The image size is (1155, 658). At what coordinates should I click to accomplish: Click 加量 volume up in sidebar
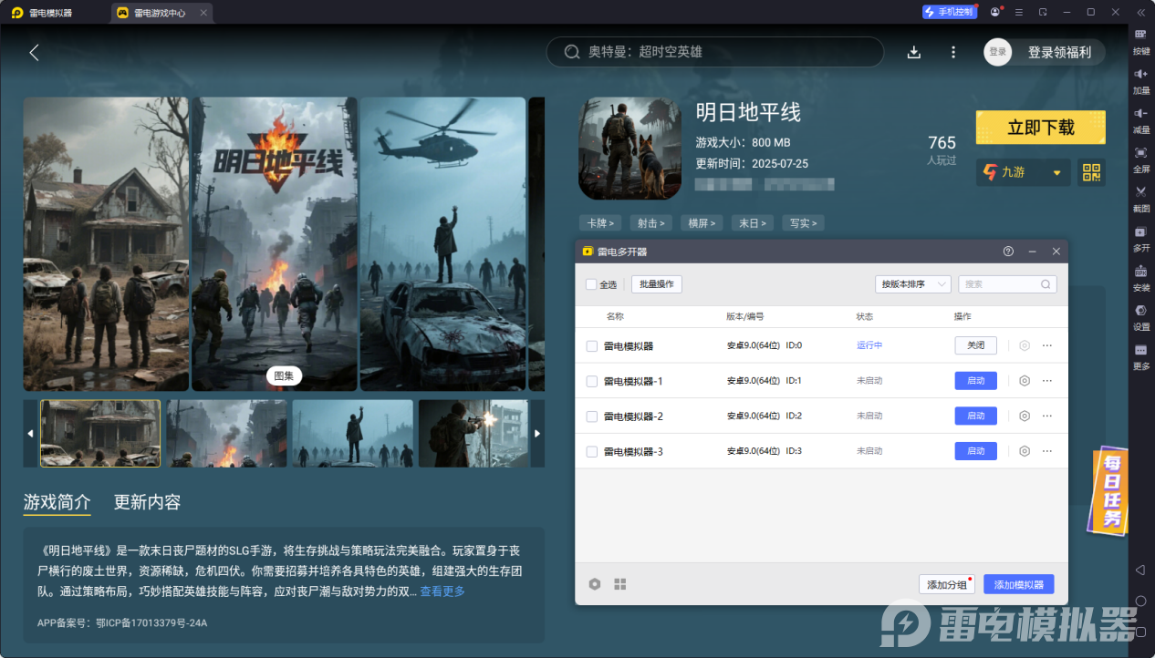pyautogui.click(x=1141, y=80)
